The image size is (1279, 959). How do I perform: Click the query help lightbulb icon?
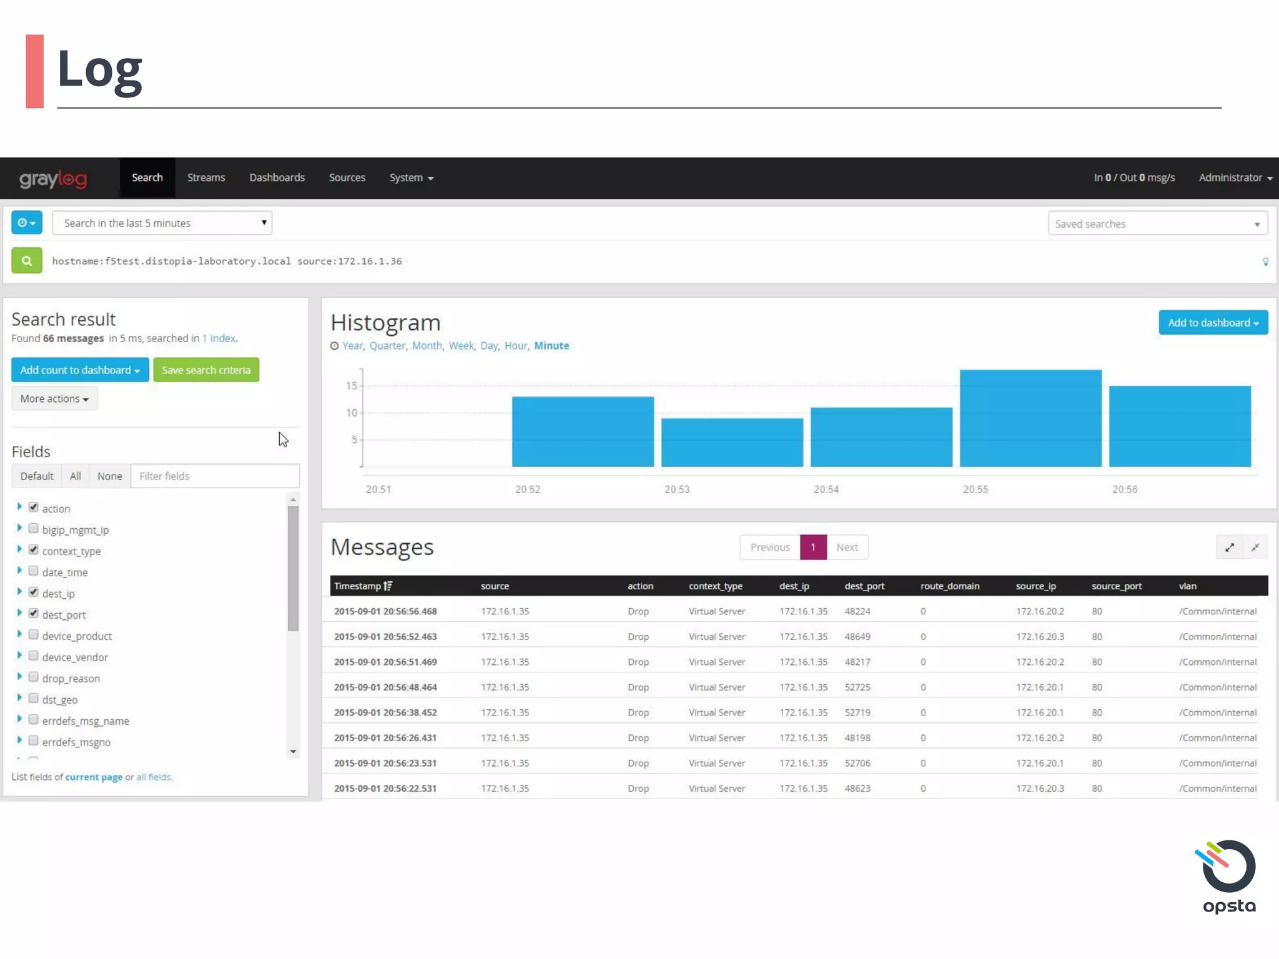click(1265, 262)
